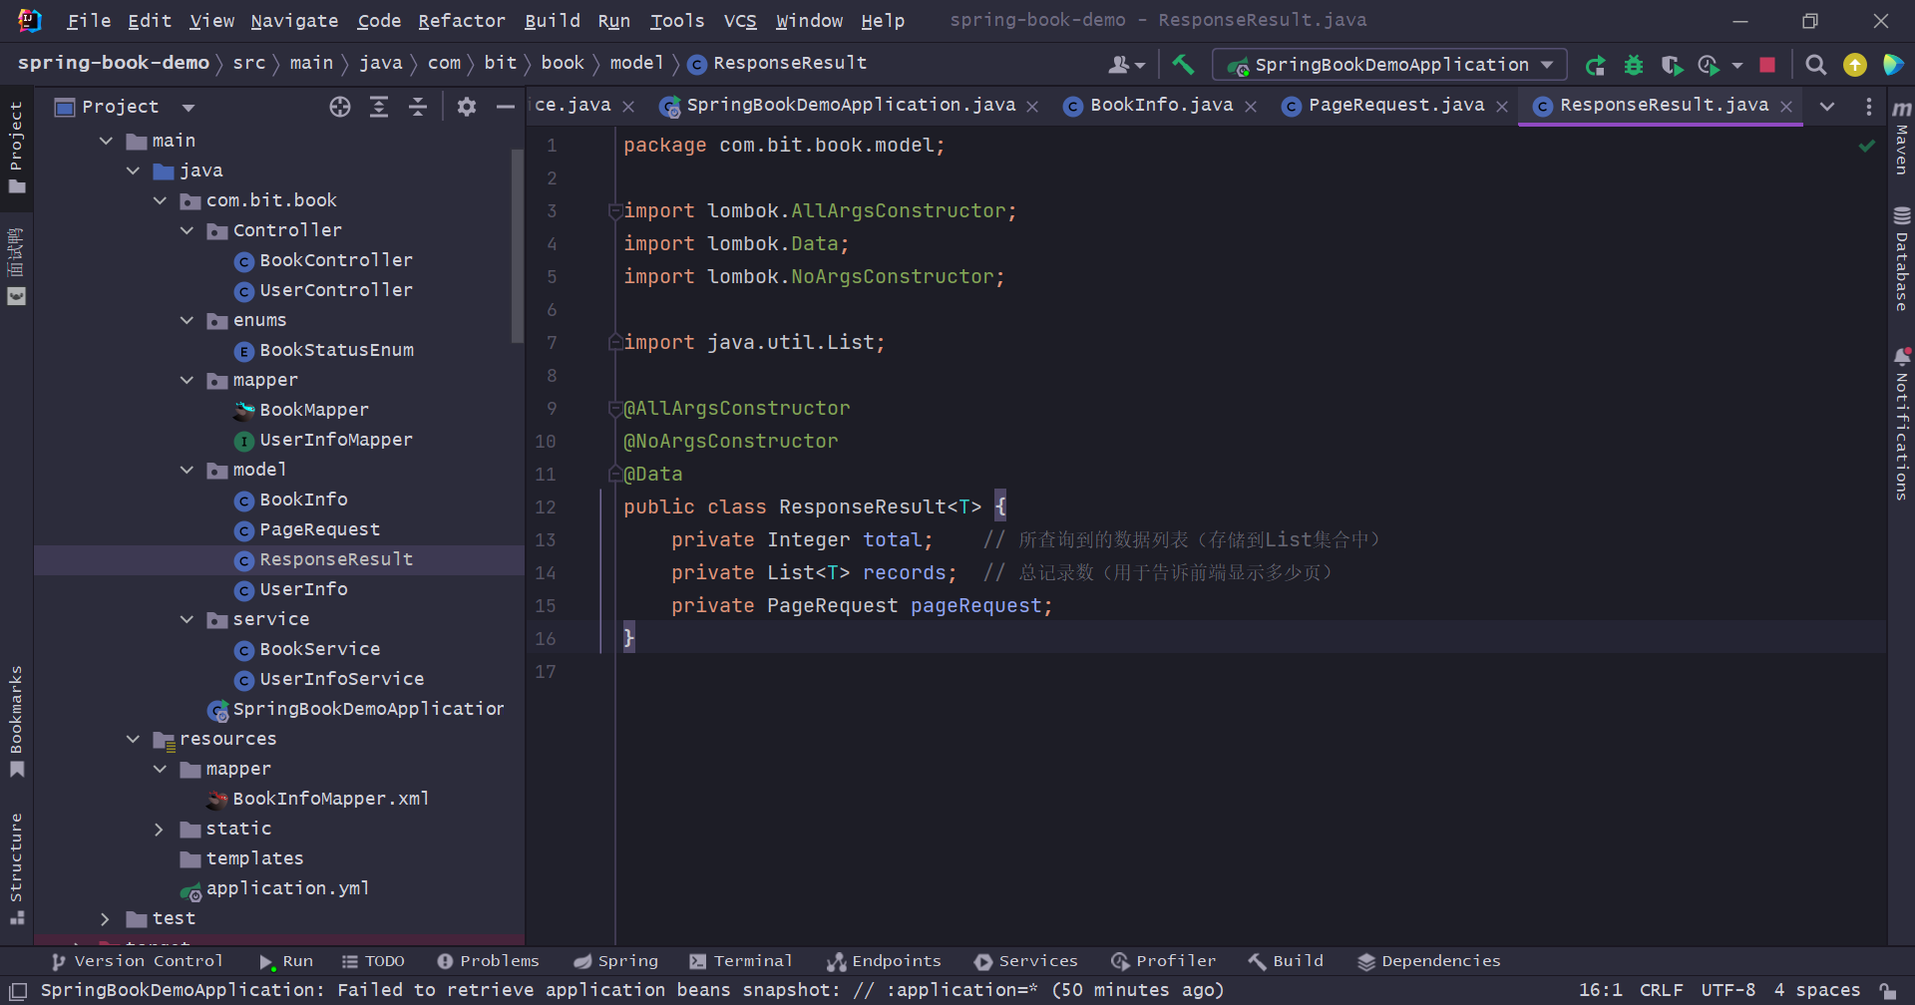The image size is (1915, 1005).
Task: Open the Version Control tool window
Action: click(137, 962)
